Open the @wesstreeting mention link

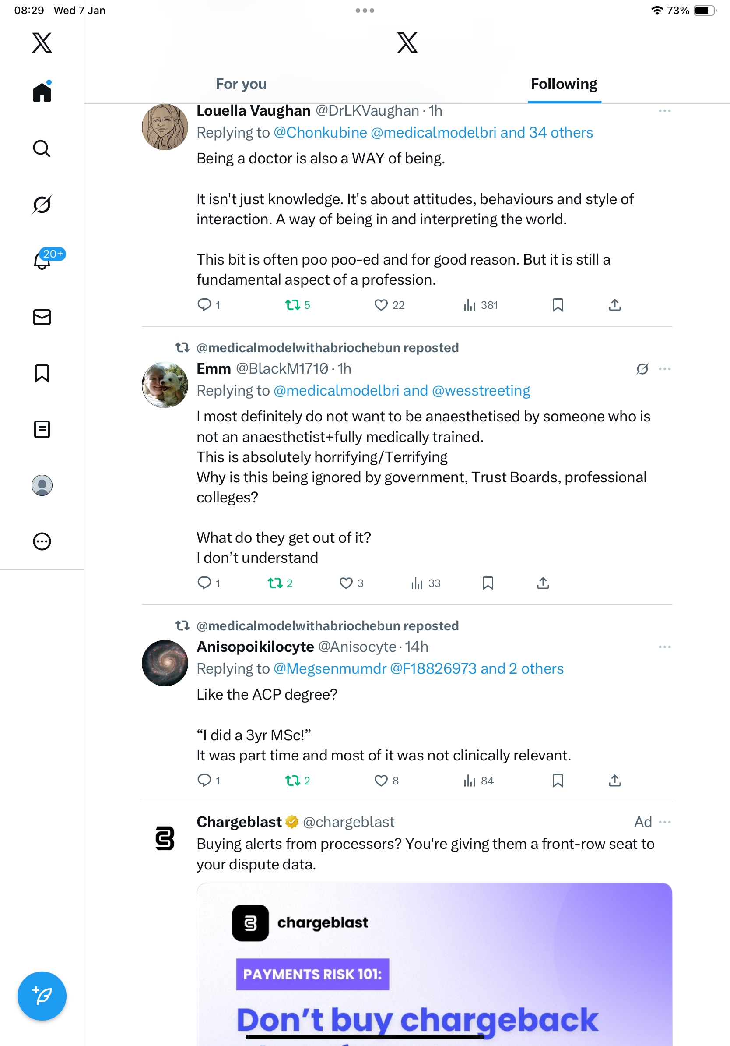coord(481,390)
